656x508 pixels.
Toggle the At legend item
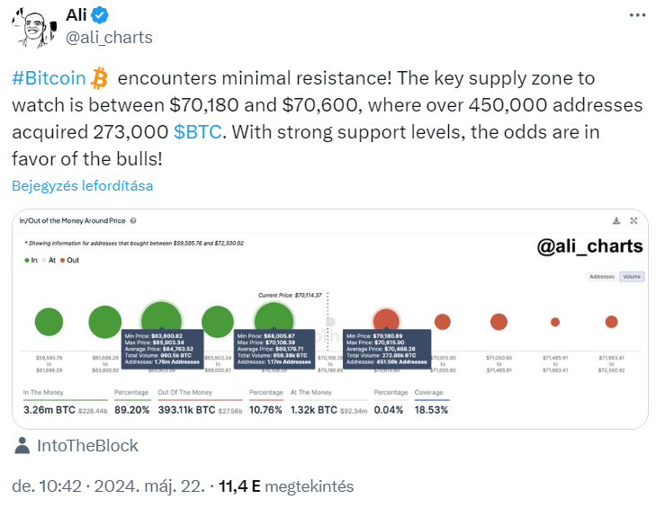[x=49, y=260]
